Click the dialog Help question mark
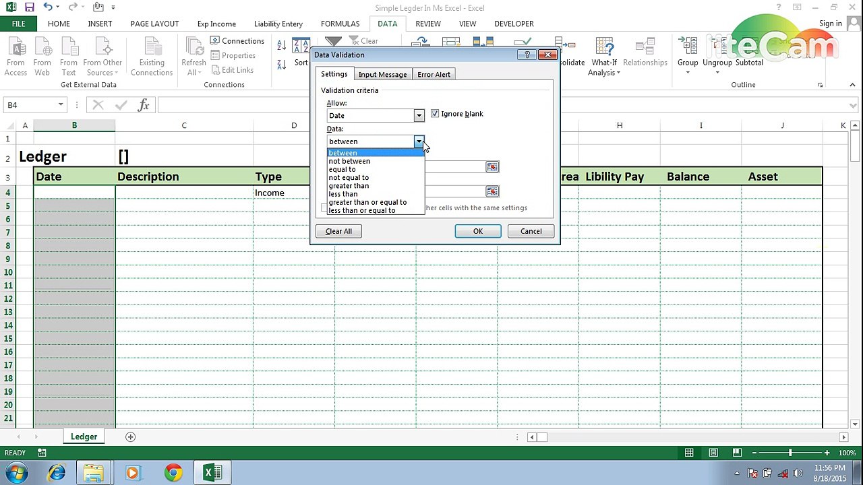This screenshot has width=863, height=485. pyautogui.click(x=527, y=55)
